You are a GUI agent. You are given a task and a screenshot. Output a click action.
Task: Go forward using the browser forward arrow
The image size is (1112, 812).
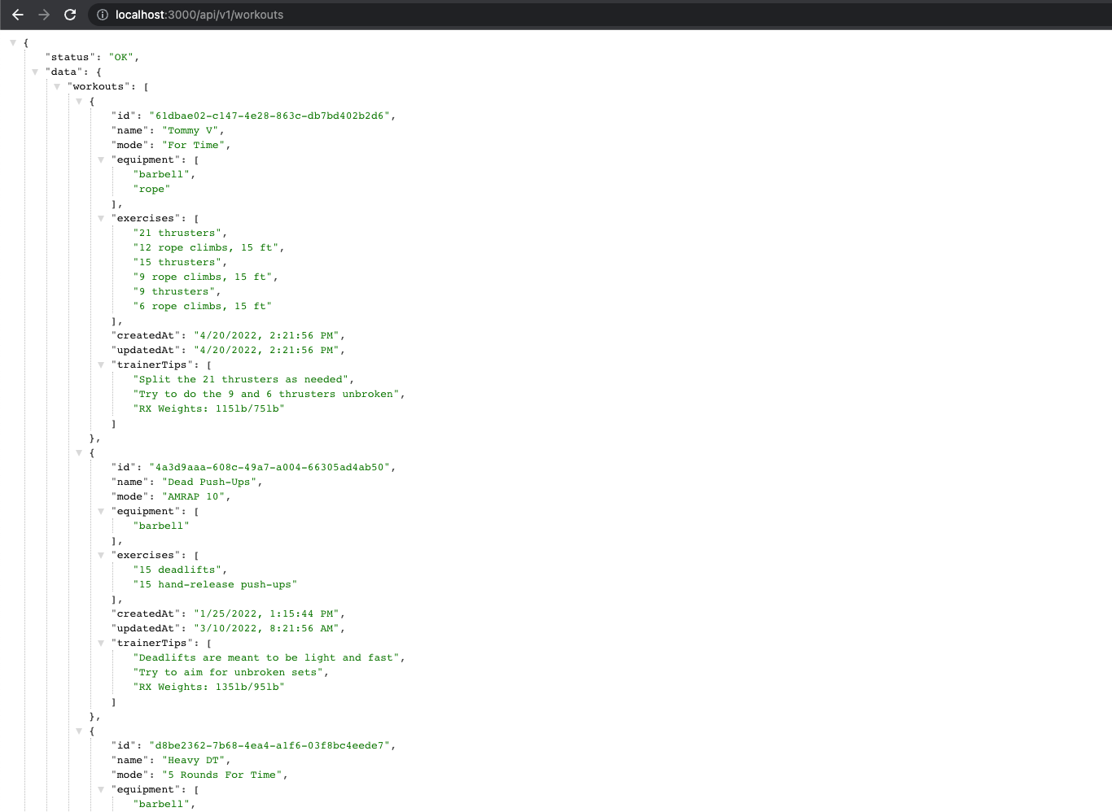point(44,15)
